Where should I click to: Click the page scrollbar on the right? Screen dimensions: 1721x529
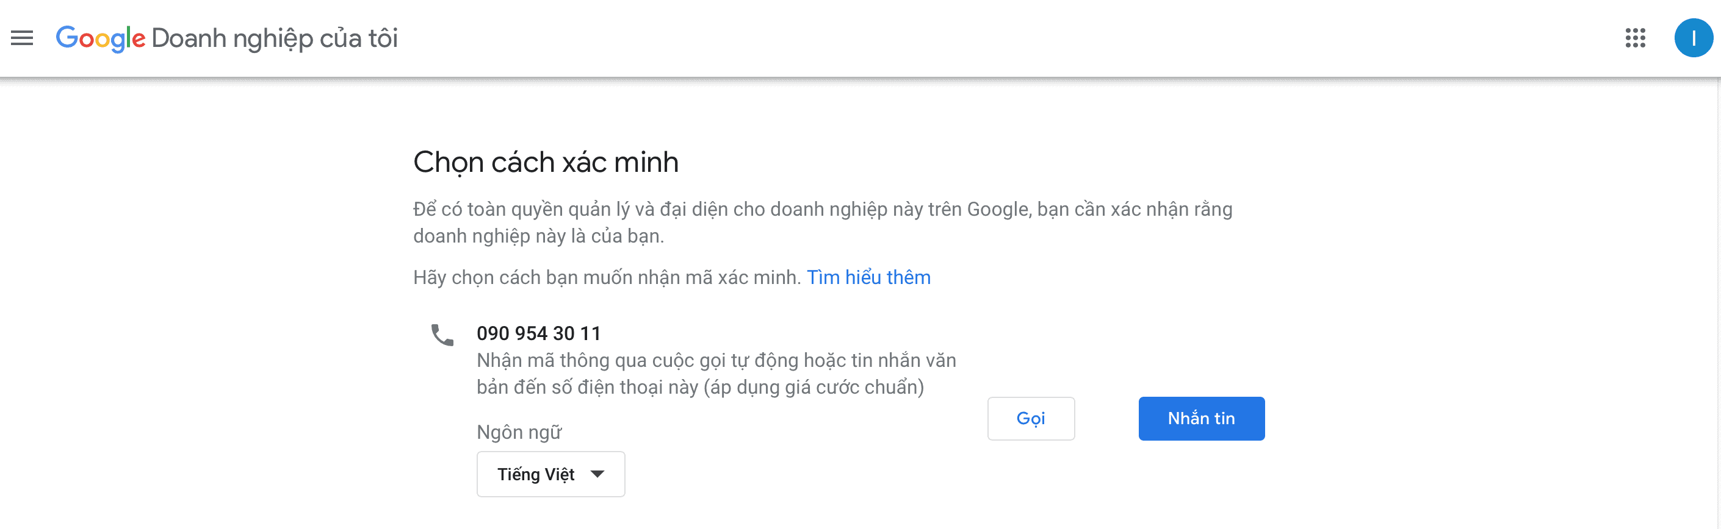[x=1718, y=304]
